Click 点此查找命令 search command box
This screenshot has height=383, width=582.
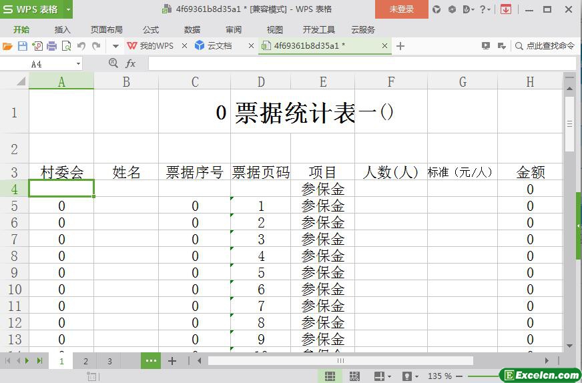tap(545, 46)
